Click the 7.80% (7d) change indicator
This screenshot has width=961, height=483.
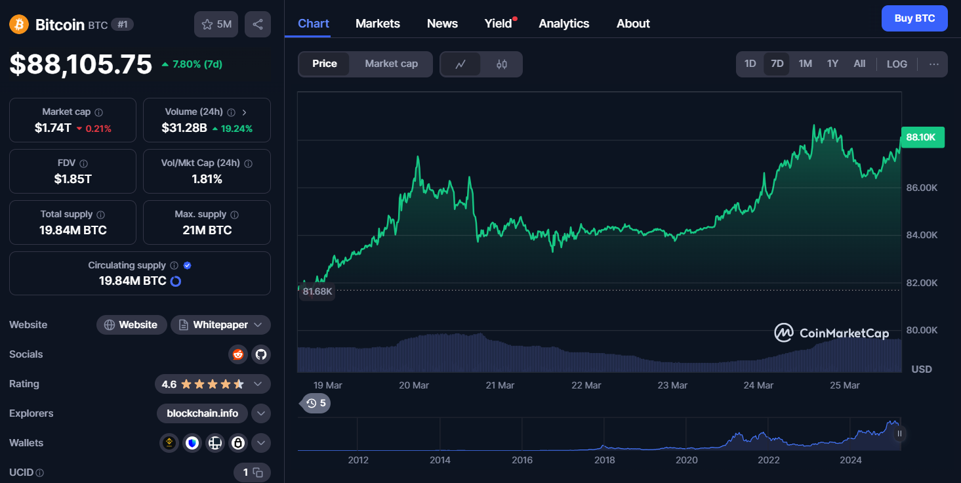click(x=192, y=64)
